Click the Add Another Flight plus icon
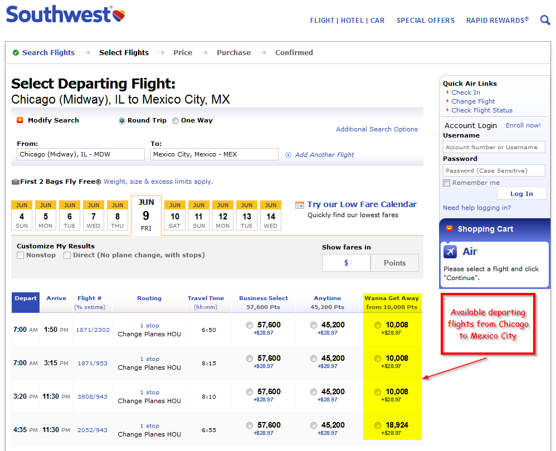 tap(288, 155)
